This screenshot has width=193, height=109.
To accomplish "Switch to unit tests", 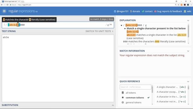I will click(99, 31).
